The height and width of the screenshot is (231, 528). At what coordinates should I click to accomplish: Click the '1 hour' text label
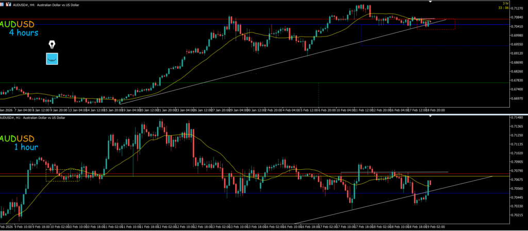pyautogui.click(x=26, y=147)
